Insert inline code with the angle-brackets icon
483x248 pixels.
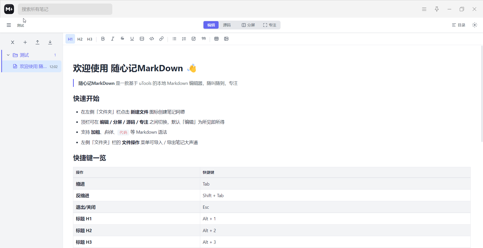click(152, 39)
